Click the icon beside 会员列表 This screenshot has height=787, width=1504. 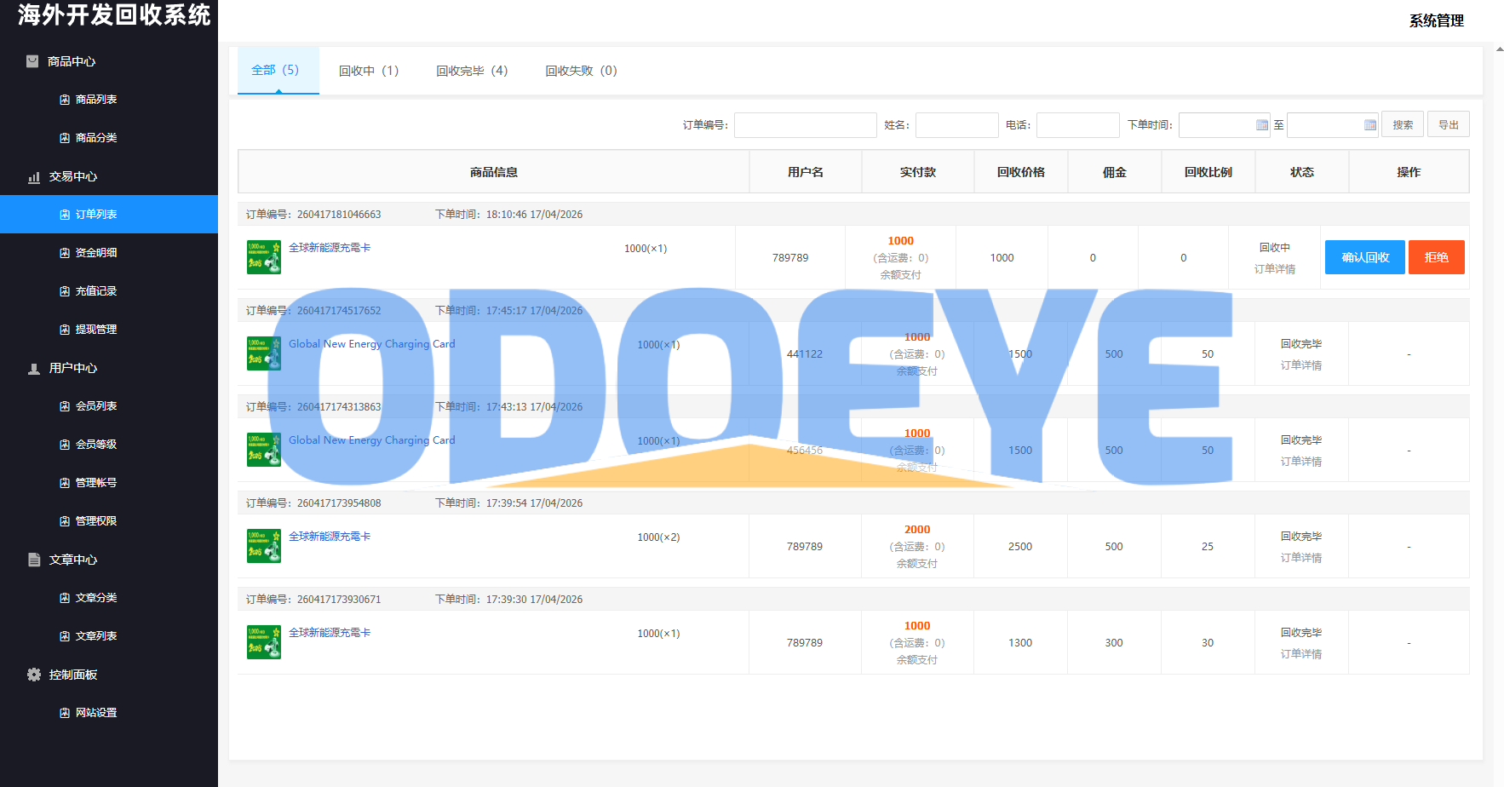coord(65,406)
